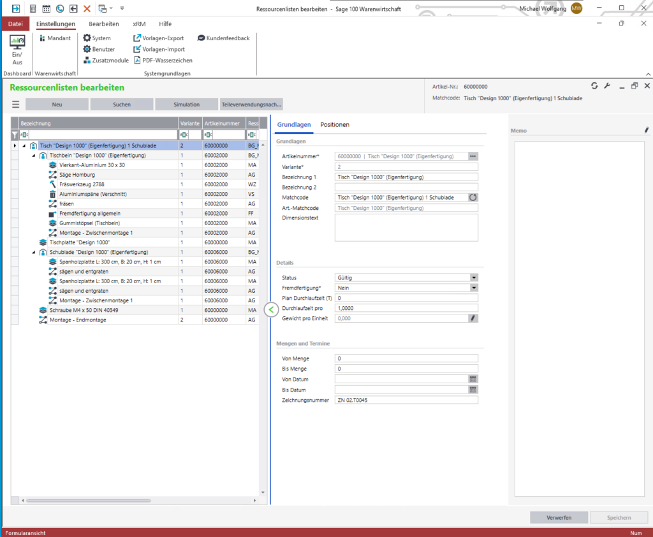Open calendar picker for Bis Datum
653x537 pixels.
(473, 390)
